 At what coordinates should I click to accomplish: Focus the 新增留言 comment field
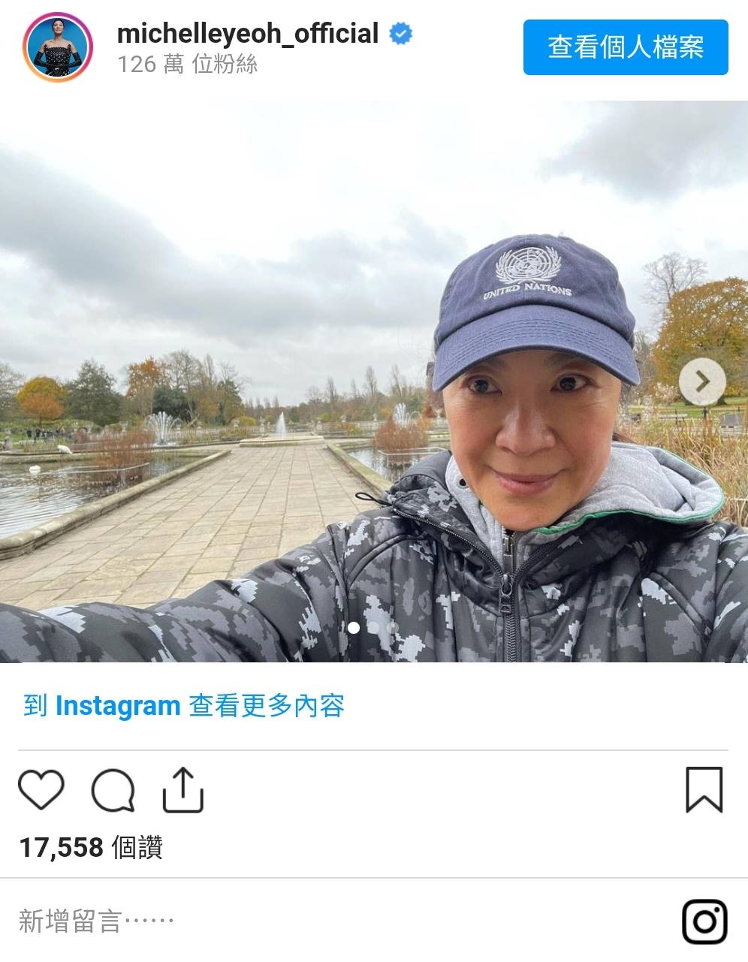[x=338, y=921]
